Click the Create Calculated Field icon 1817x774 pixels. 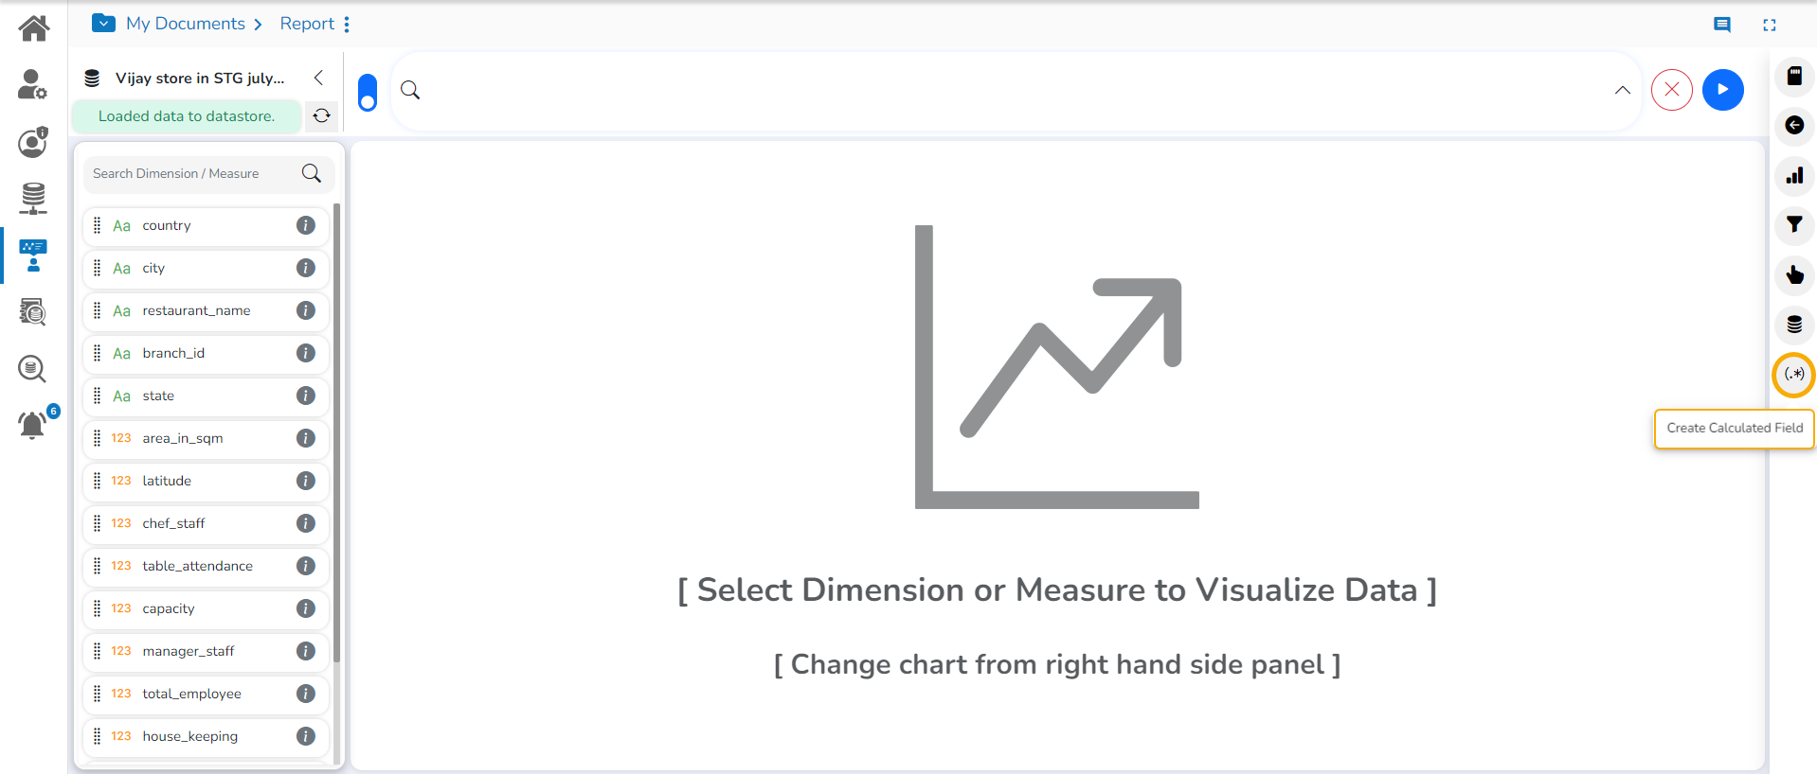pos(1793,375)
